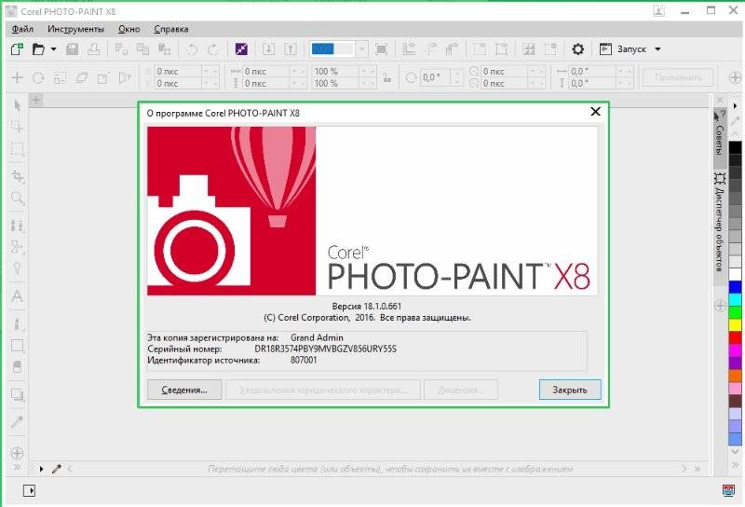Image resolution: width=745 pixels, height=507 pixels.
Task: Click the rotation angle field 0,0°
Action: point(436,77)
